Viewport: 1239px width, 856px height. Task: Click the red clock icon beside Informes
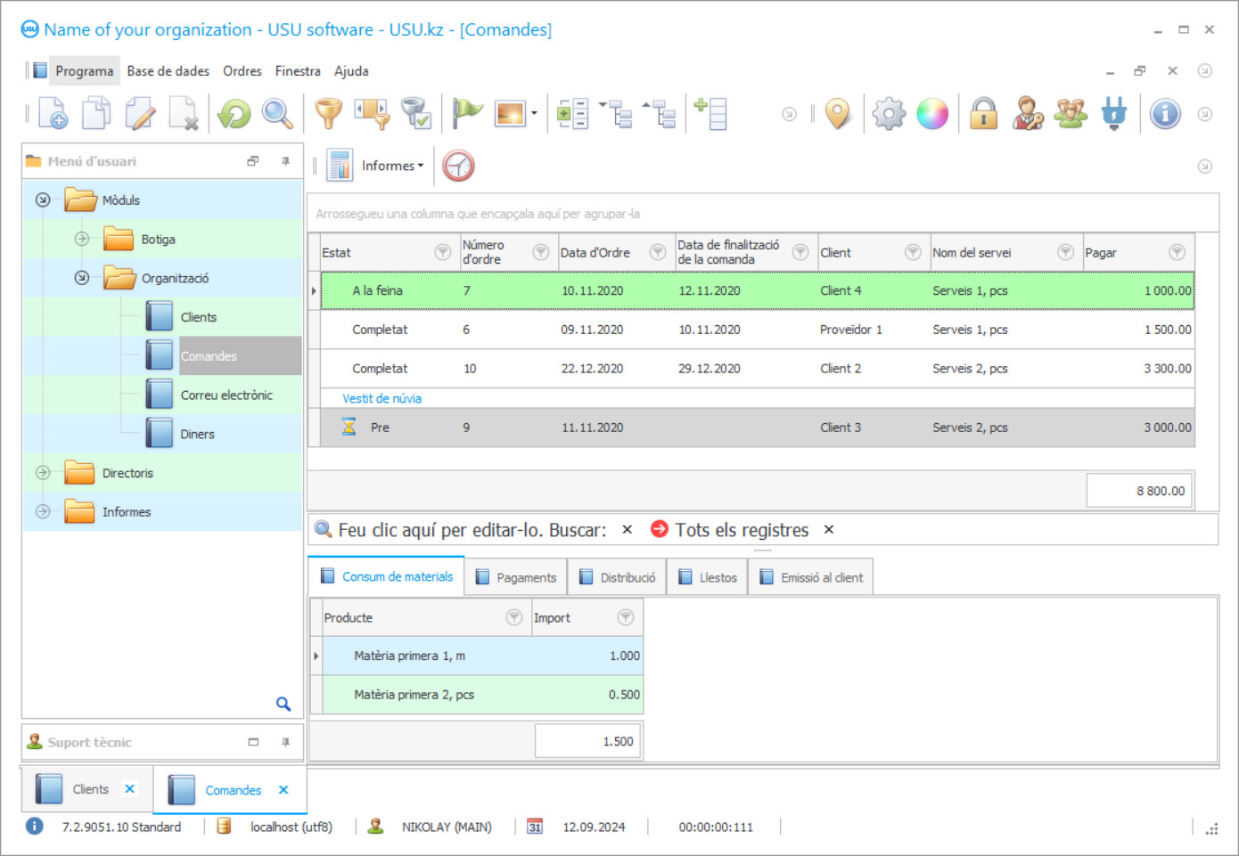(458, 166)
